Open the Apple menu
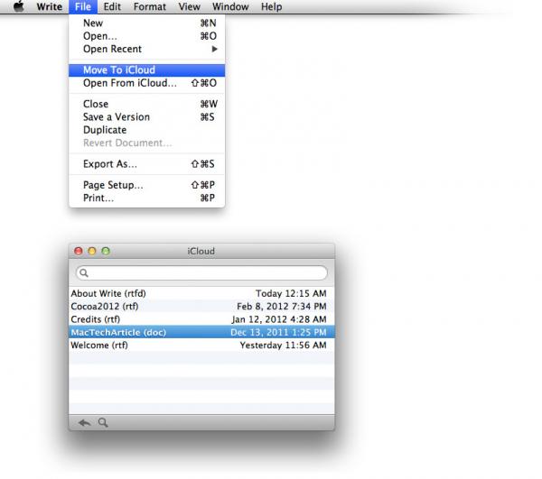Screen dimensions: 542x479 click(x=19, y=6)
